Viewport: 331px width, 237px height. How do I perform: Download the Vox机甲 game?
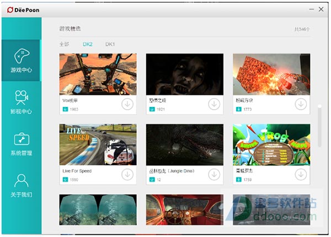(x=127, y=104)
